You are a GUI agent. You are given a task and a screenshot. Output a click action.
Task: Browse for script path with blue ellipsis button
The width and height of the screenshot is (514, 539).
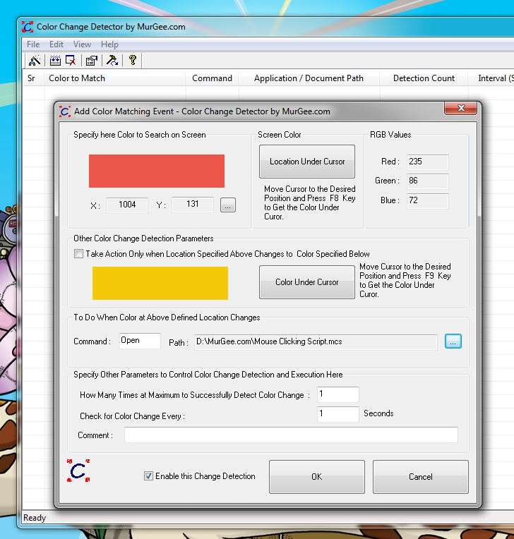point(453,341)
